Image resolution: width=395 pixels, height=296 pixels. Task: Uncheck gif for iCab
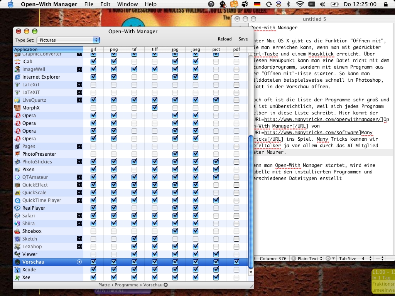click(93, 61)
